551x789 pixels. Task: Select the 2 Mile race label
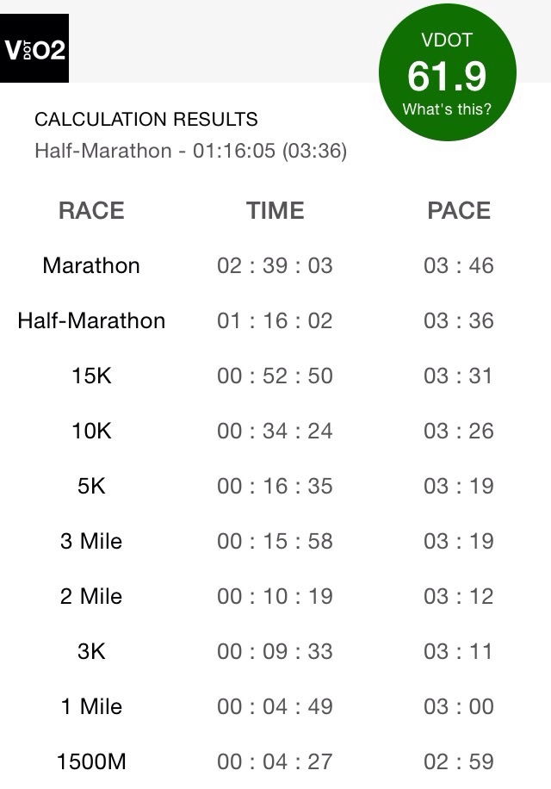tap(91, 596)
